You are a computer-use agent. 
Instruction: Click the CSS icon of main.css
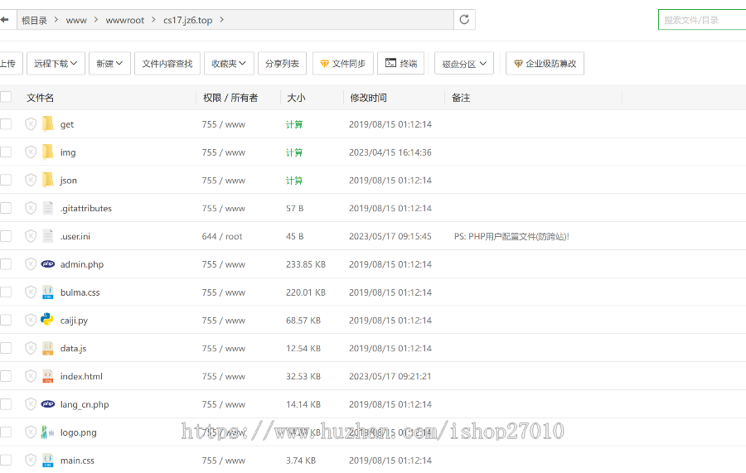point(47,461)
